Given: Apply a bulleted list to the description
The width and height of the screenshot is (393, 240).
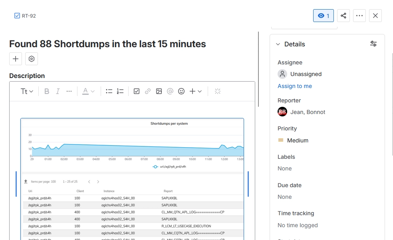Looking at the screenshot, I should tap(109, 91).
